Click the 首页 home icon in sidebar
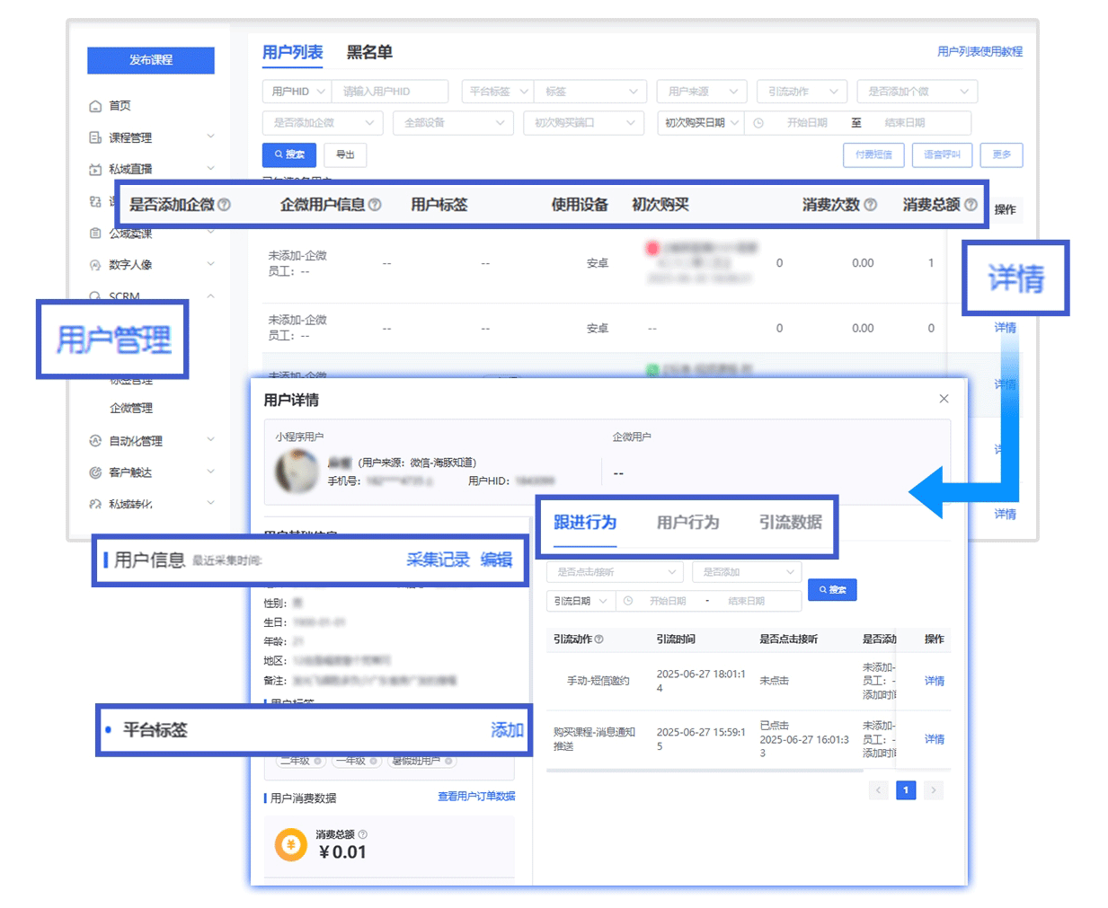Image resolution: width=1108 pixels, height=908 pixels. (95, 106)
